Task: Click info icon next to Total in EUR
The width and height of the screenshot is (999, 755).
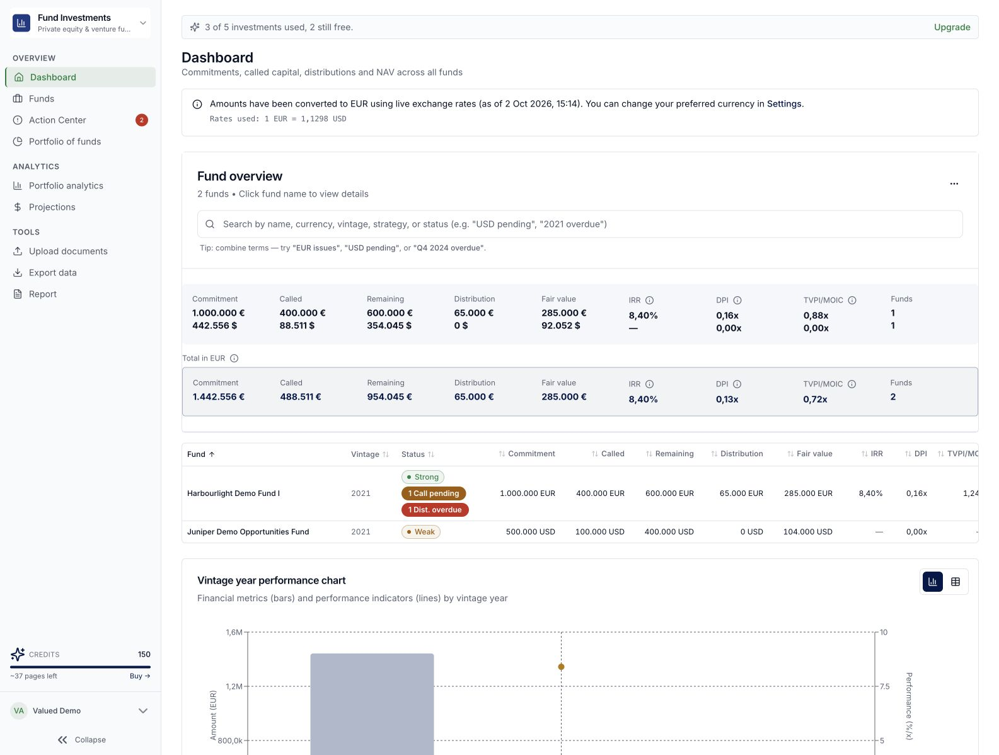Action: coord(234,358)
